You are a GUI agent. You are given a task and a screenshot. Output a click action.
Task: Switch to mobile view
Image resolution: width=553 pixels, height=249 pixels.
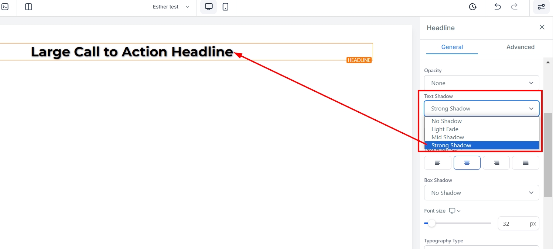(x=225, y=7)
